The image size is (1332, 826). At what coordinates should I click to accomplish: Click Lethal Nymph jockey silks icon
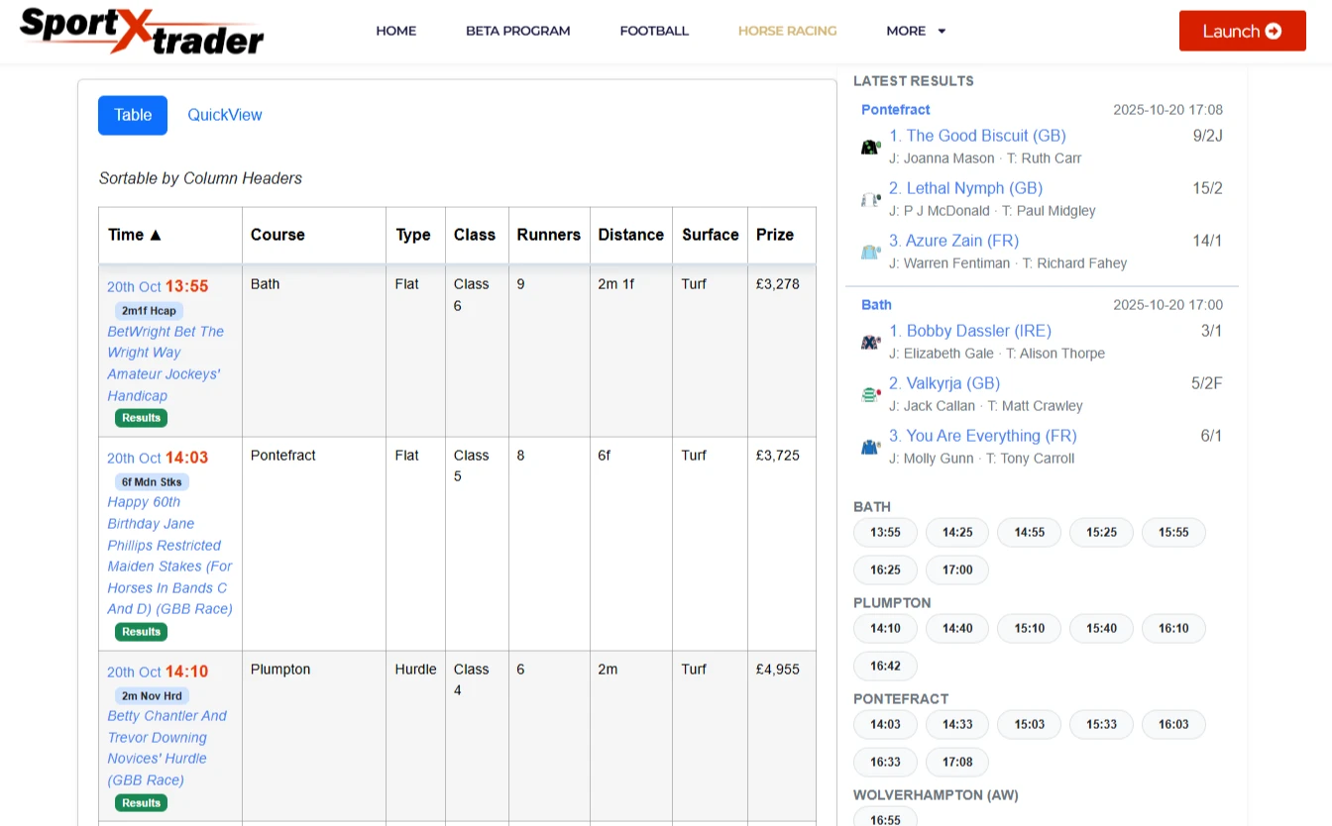pos(870,199)
